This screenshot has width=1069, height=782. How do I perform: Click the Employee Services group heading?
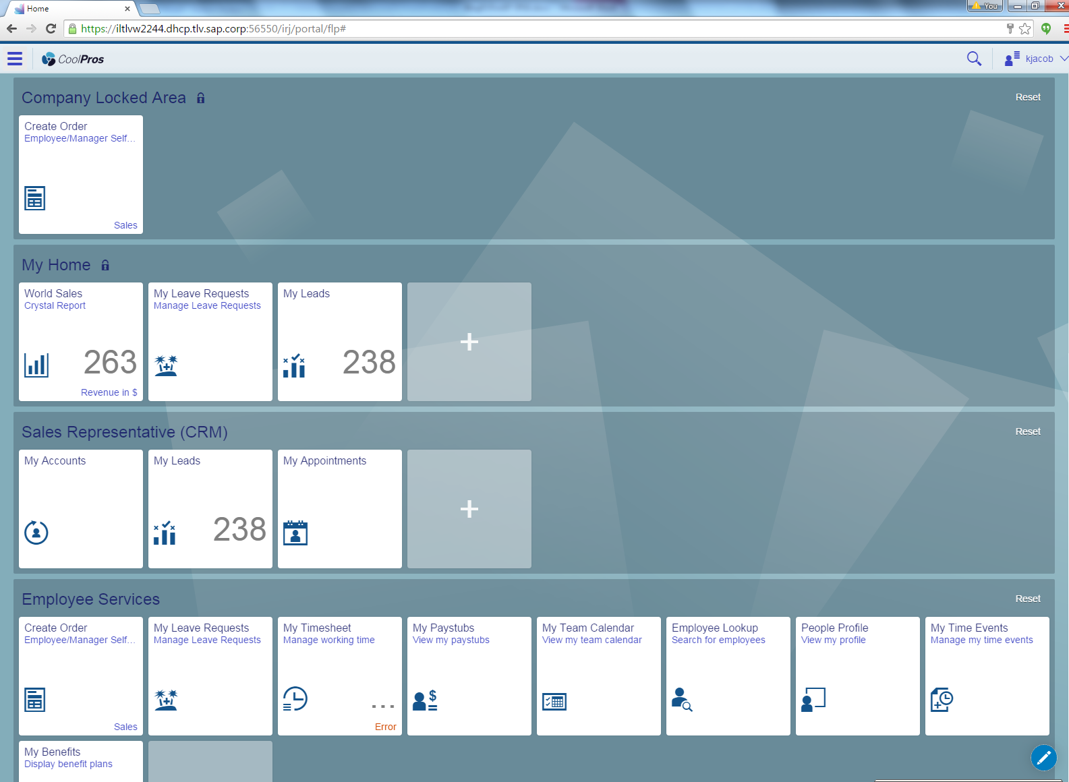click(x=91, y=599)
